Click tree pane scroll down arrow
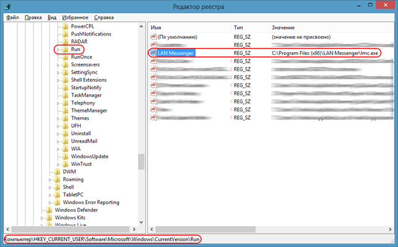398x247 pixels. click(x=141, y=222)
